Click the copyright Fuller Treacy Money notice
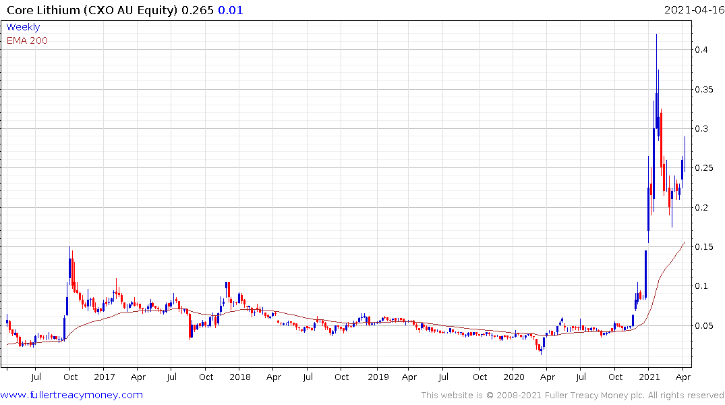Screen dimensions: 725x405 click(573, 396)
